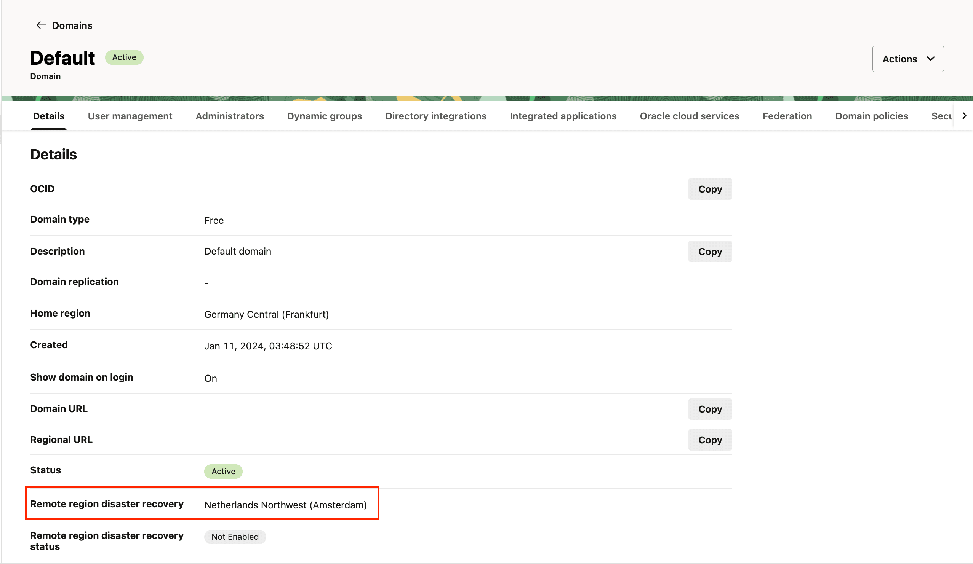Screen dimensions: 973x564
Task: Click the Active badge beside Default title
Action: [x=124, y=57]
